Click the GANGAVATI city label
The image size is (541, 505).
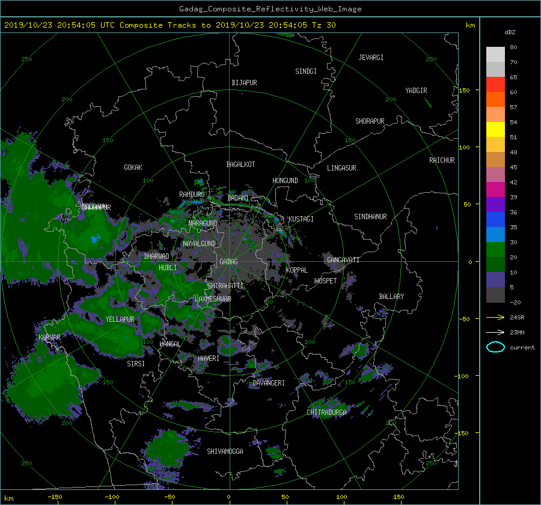343,259
